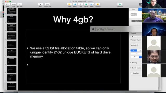Add a Text box from toolbar
166x93 pixels.
[80, 4]
